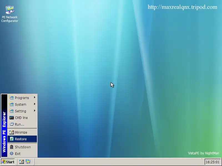Image resolution: width=222 pixels, height=166 pixels.
Task: Click the System folder icon
Action: click(12, 104)
